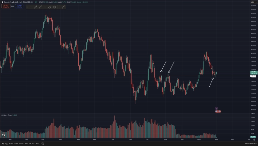Select the rectangle drawing tool
This screenshot has width=258, height=146.
(x=59, y=7)
